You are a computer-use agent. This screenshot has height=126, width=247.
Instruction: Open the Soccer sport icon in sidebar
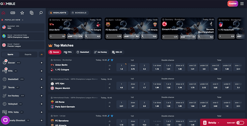[x=4, y=63]
